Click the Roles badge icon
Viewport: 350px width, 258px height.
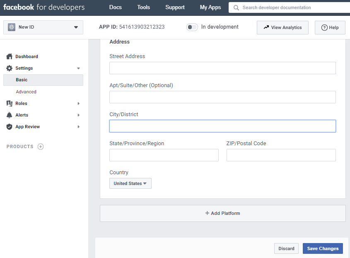click(x=9, y=103)
